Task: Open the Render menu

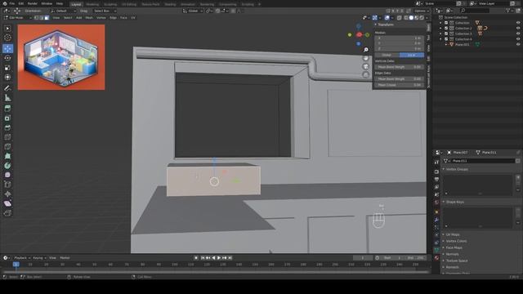Action: (33, 3)
